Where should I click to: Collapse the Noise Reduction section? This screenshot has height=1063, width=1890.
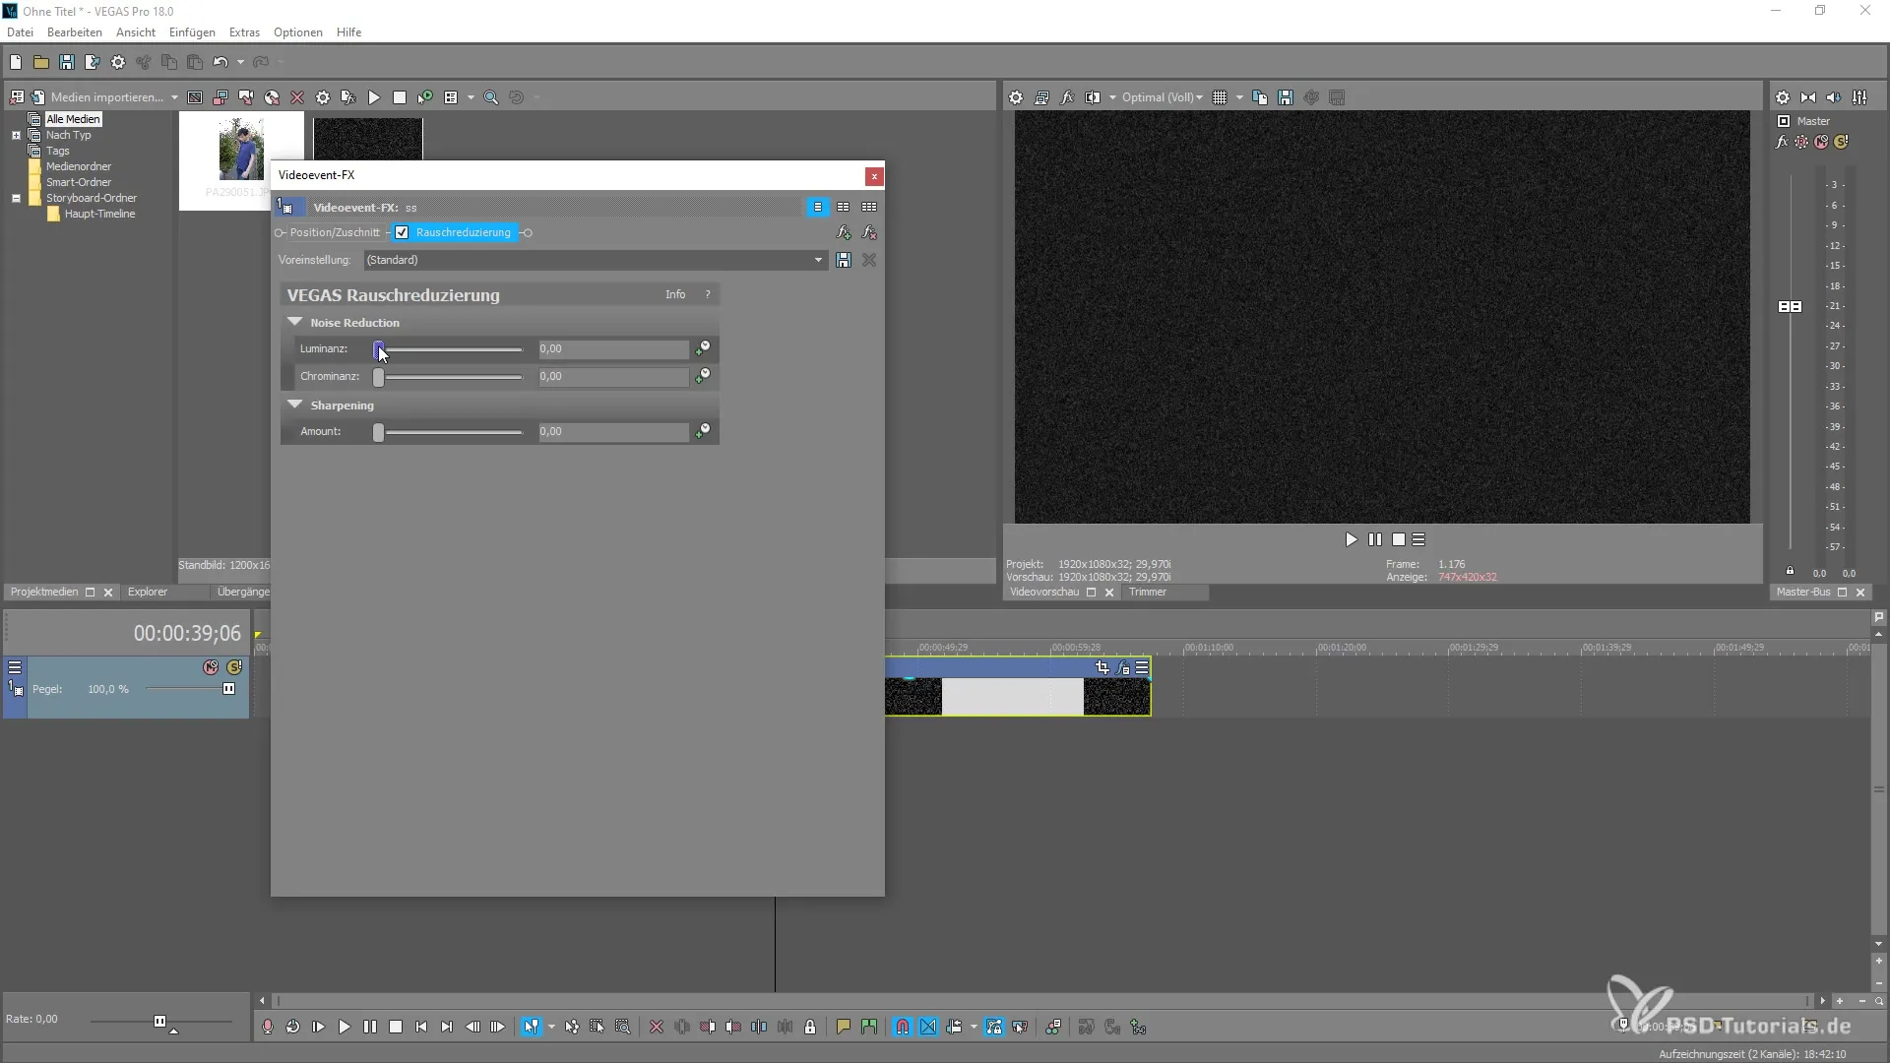tap(294, 322)
